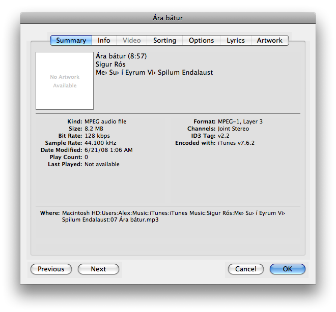
Task: Click the ID3 Tag value v2.2
Action: coord(223,136)
